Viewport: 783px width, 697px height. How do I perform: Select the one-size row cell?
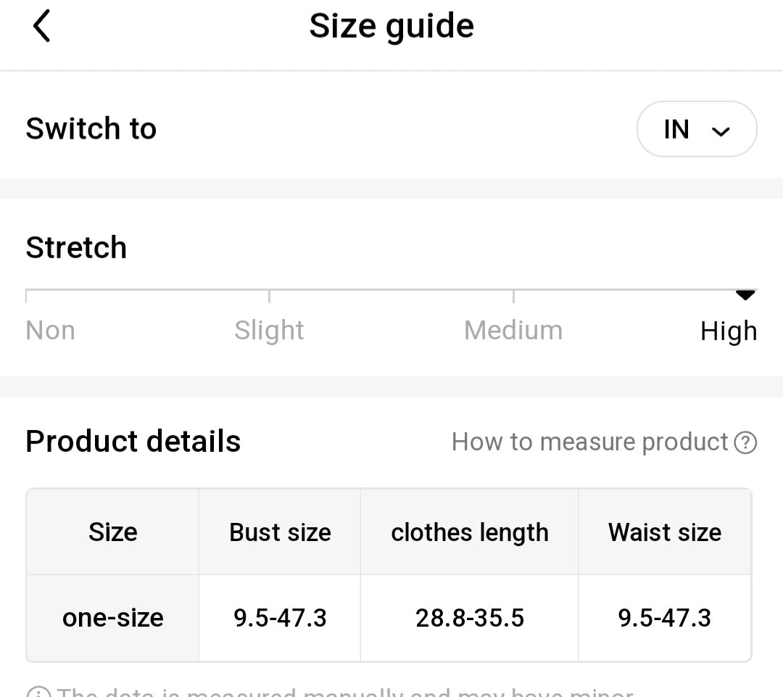point(113,618)
